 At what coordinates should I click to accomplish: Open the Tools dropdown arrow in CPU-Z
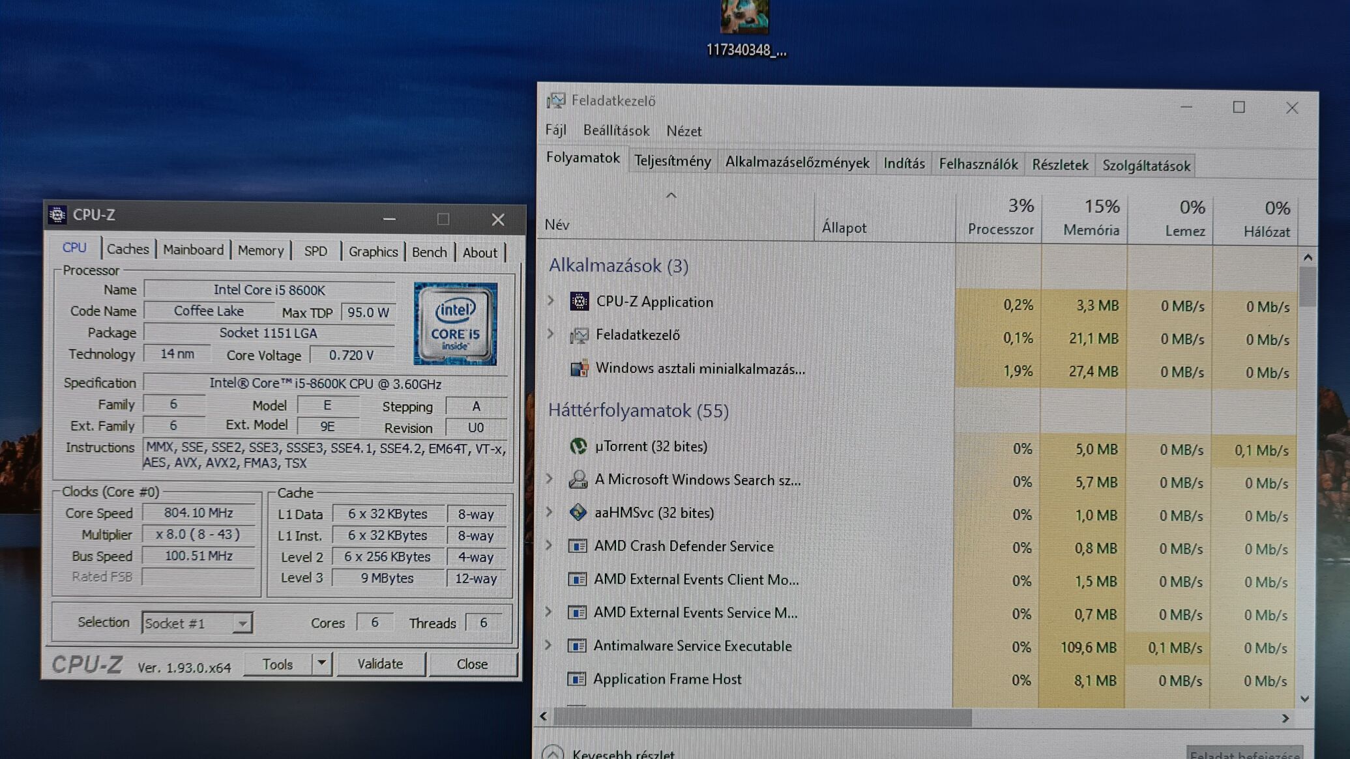click(321, 664)
